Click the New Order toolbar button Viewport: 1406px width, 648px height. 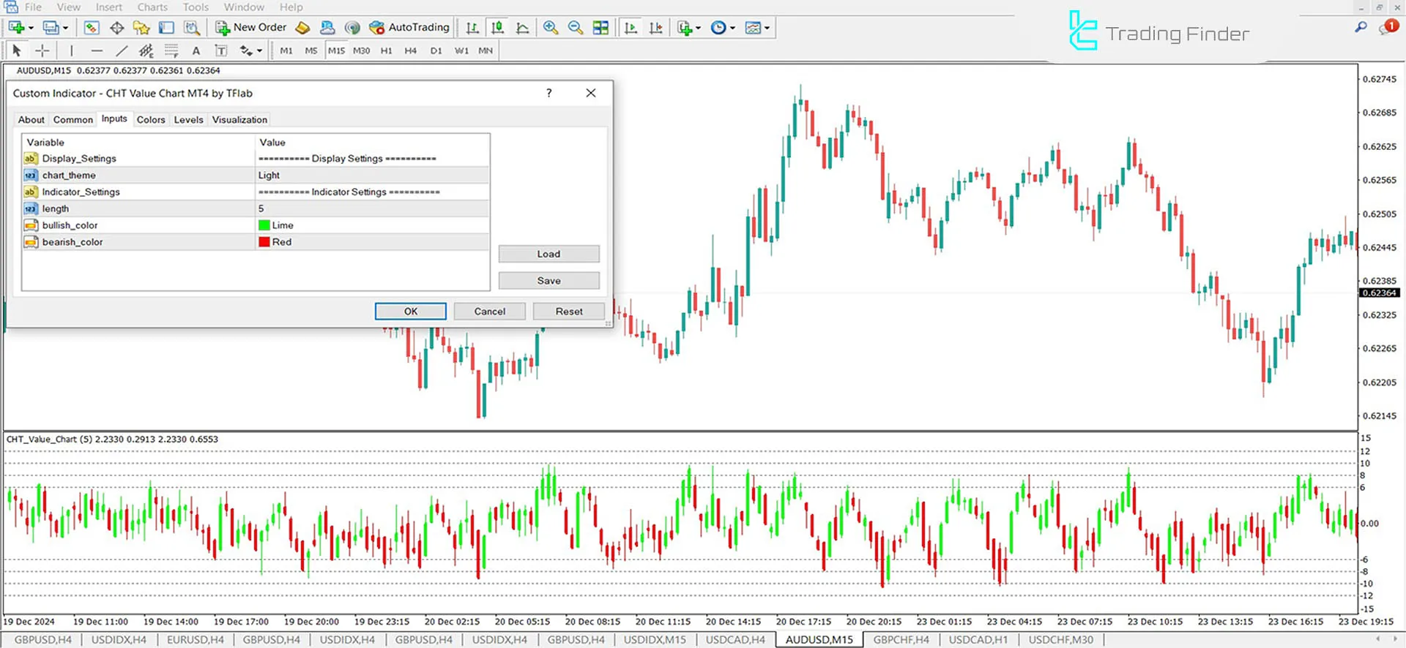251,28
